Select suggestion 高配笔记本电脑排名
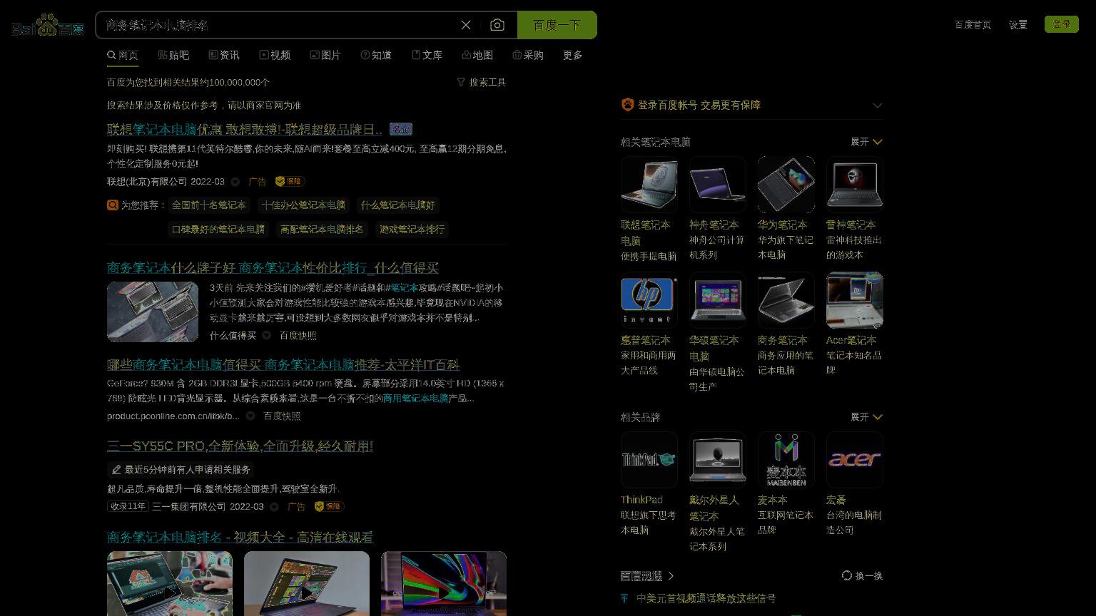Viewport: 1096px width, 616px height. coord(322,229)
